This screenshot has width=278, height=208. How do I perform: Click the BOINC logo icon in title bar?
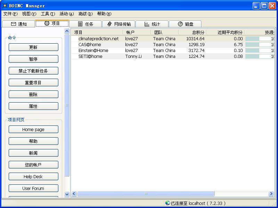(5, 6)
